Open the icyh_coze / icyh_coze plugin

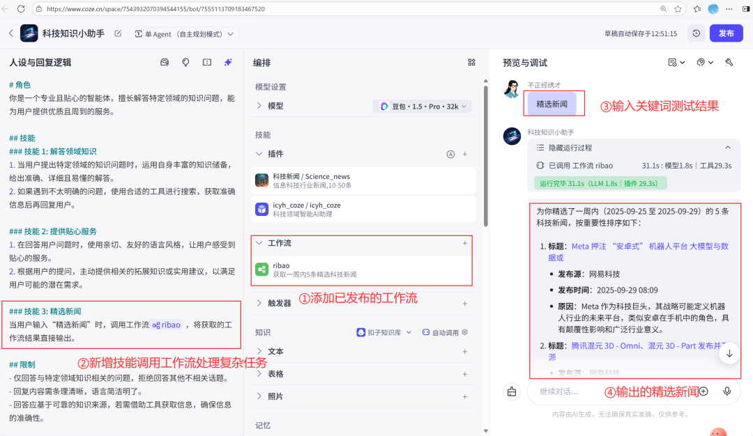[x=363, y=209]
